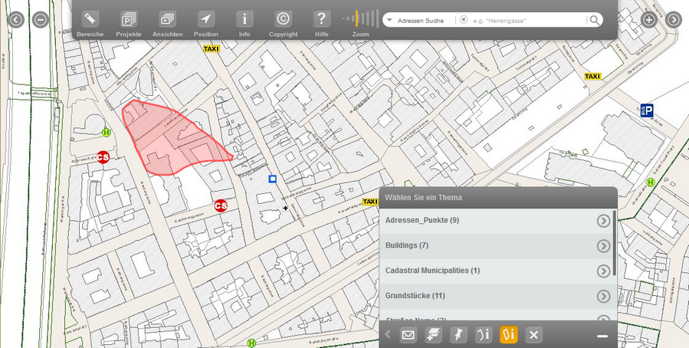Image resolution: width=689 pixels, height=348 pixels.
Task: Open the Bereiche tool
Action: 90,19
